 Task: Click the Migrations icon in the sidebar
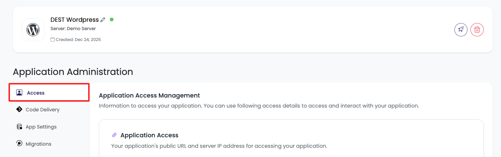point(19,144)
